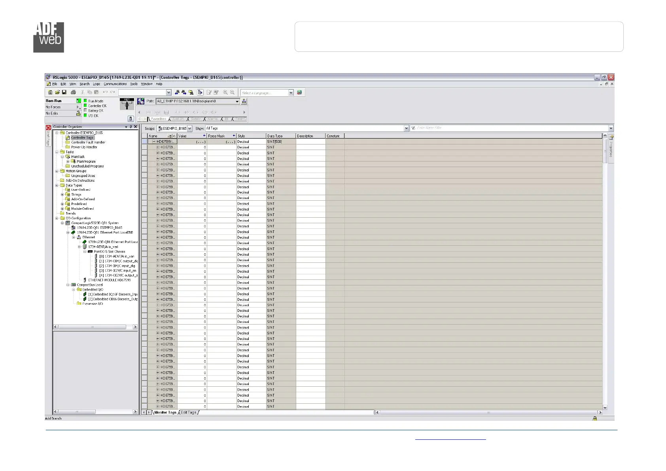The image size is (666, 471).
Task: Click the tag grid vertical scrollbar
Action: click(605, 277)
